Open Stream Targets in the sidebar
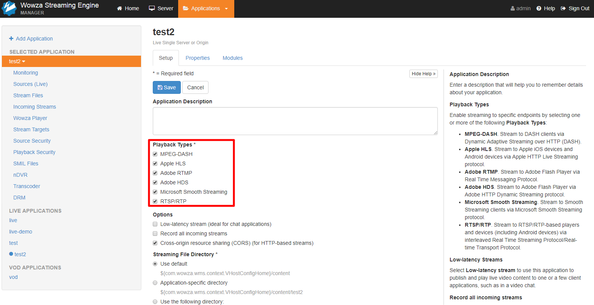594x305 pixels. [31, 129]
